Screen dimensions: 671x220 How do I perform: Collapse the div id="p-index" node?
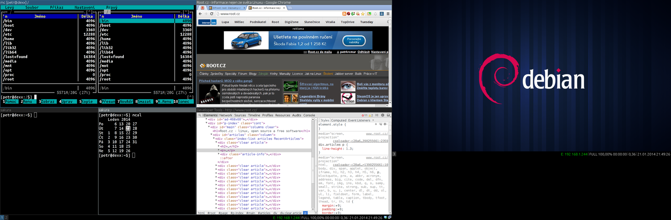[x=206, y=123]
